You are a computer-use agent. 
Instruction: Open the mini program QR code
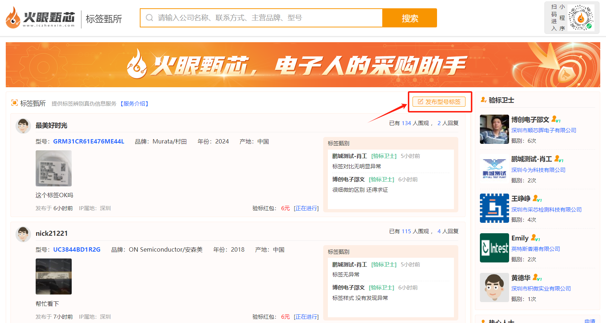click(x=581, y=18)
